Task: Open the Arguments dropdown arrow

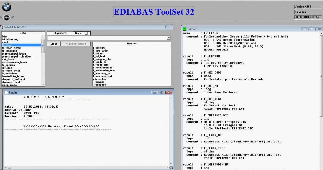Action: [168, 38]
